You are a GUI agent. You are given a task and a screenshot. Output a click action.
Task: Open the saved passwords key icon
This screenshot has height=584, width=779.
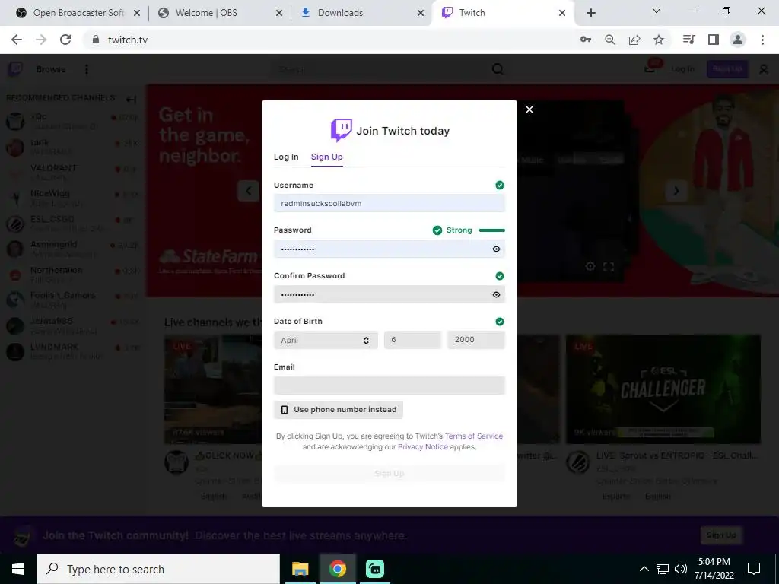tap(586, 40)
